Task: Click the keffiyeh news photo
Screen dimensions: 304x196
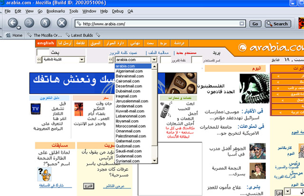Action: tap(254, 89)
